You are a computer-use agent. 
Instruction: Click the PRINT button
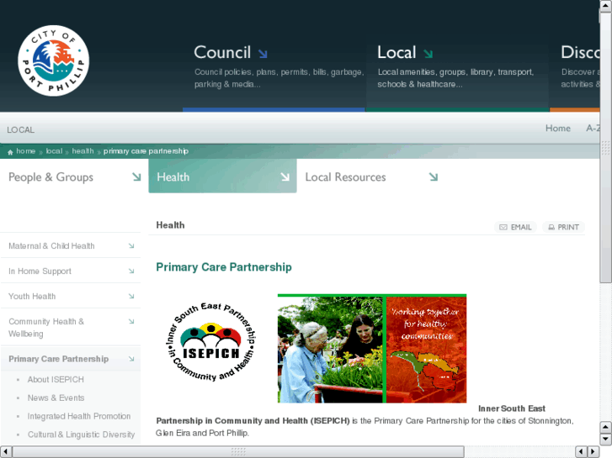[x=564, y=227]
